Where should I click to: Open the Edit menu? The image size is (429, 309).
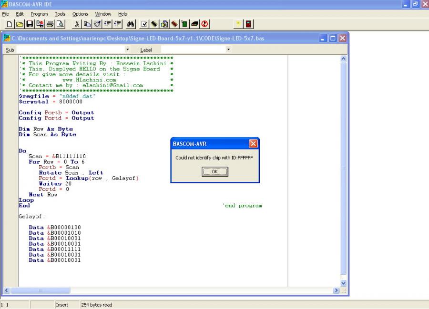coord(20,14)
